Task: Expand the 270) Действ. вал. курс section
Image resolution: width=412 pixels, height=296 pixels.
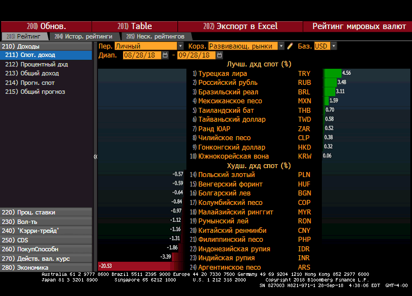Action: 46,259
